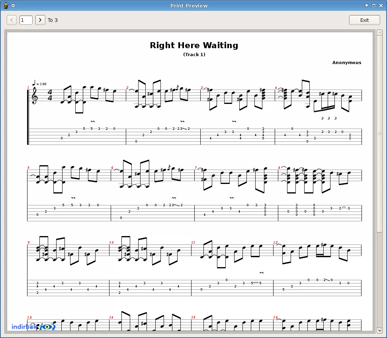Click the treble clef symbol
This screenshot has width=387, height=338.
[35, 96]
